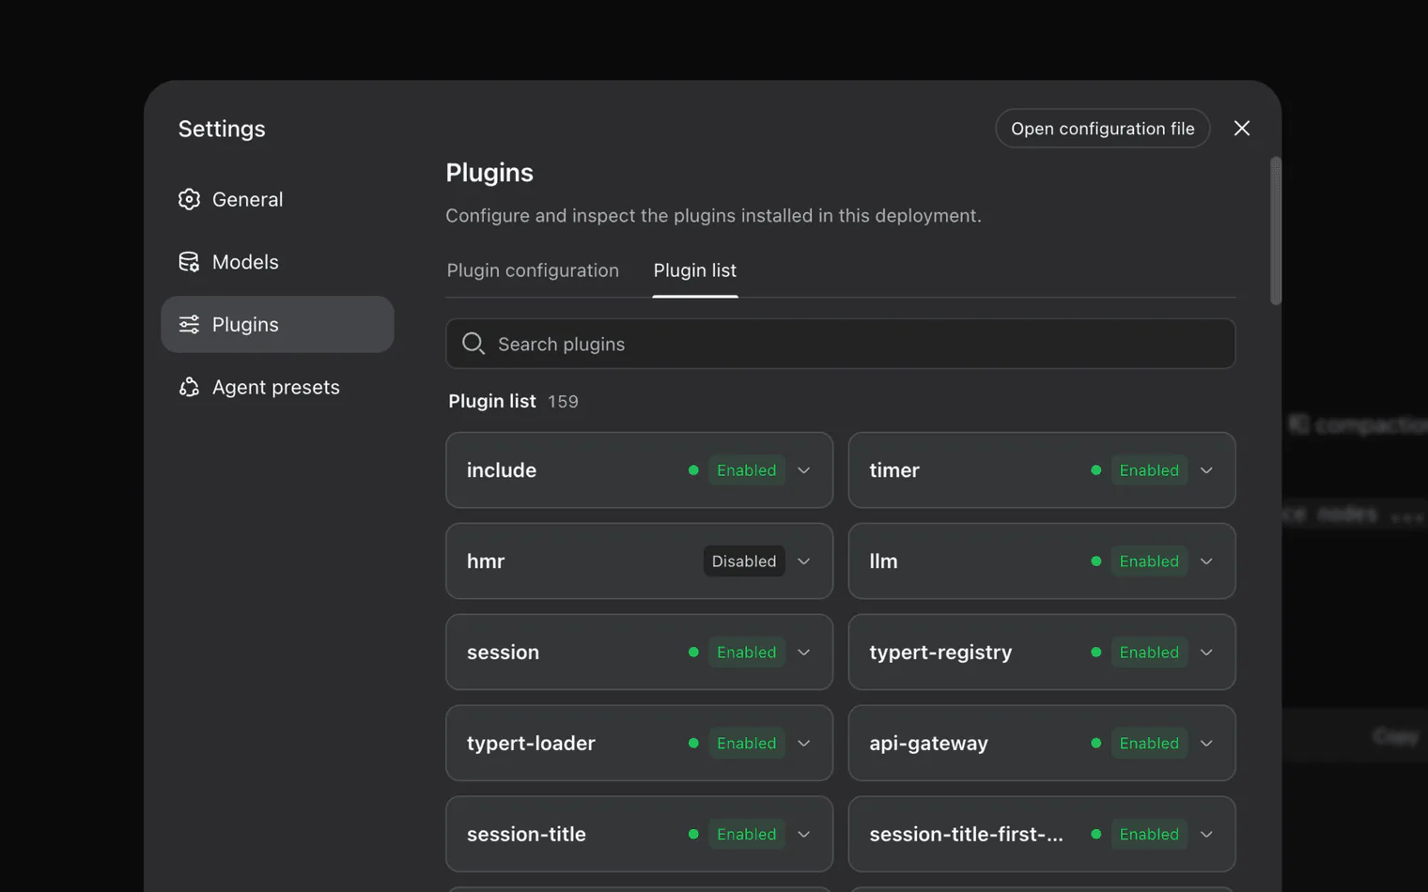Toggle the api-gateway plugin Enabled status

[1149, 744]
